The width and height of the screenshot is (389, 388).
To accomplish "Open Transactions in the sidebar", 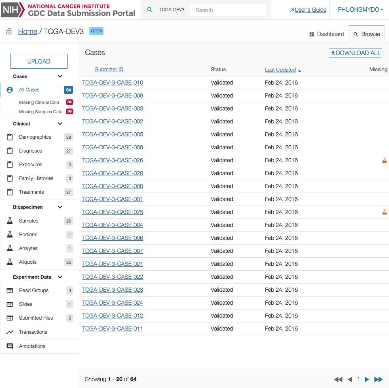I will (x=33, y=332).
